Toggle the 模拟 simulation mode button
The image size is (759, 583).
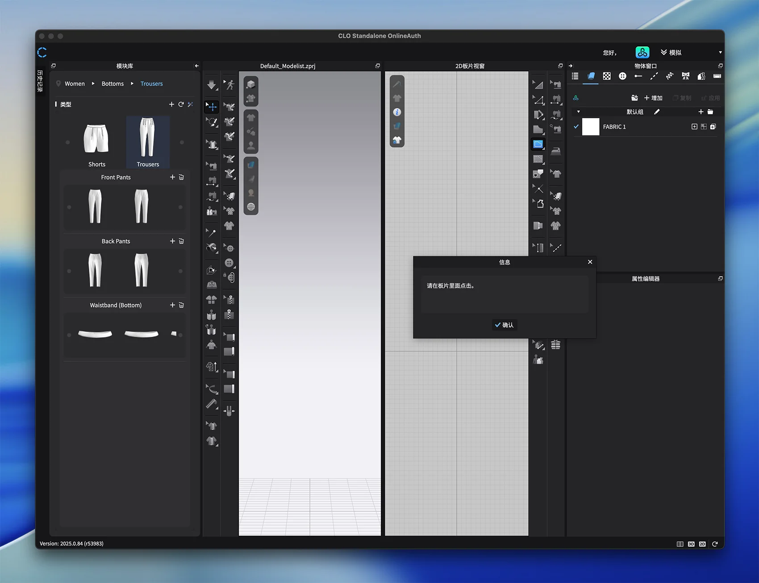(x=671, y=53)
